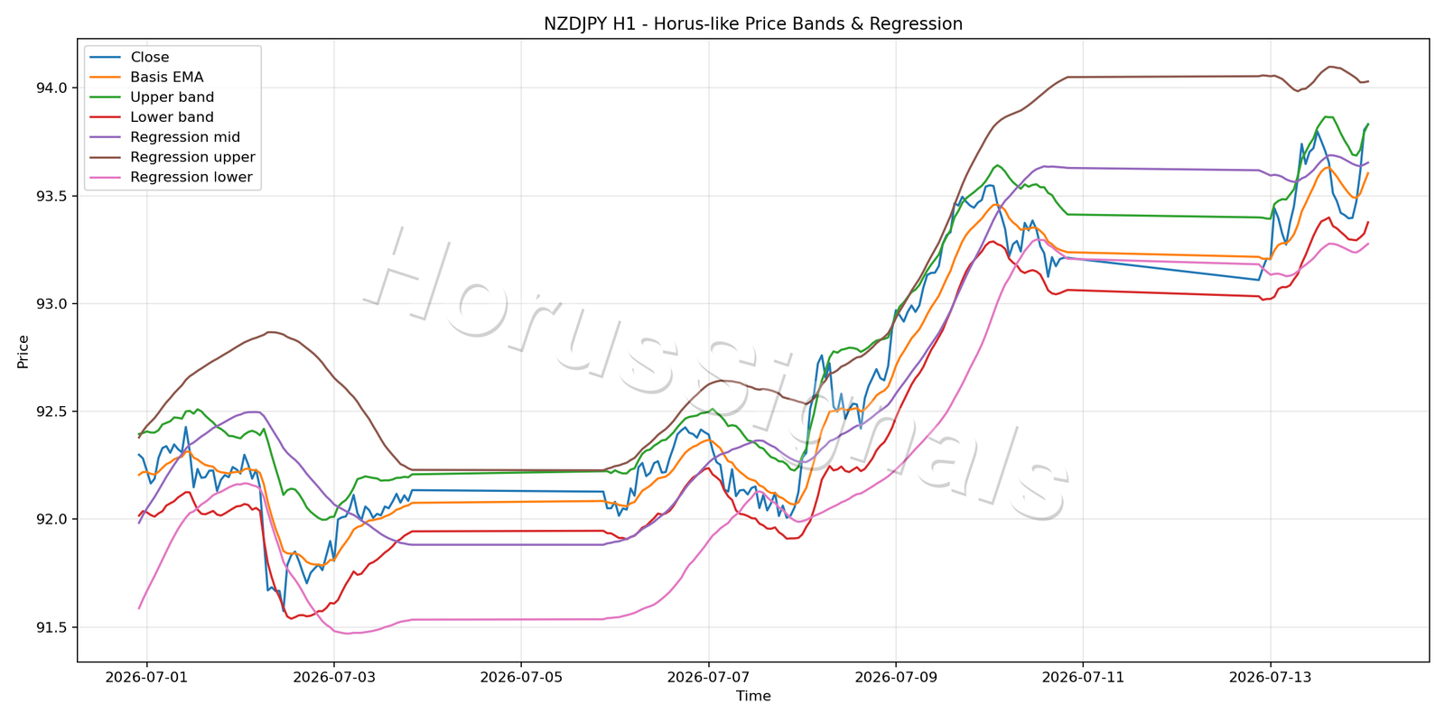The height and width of the screenshot is (722, 1445).
Task: Click the "Lower band" legend label
Action: click(x=172, y=117)
